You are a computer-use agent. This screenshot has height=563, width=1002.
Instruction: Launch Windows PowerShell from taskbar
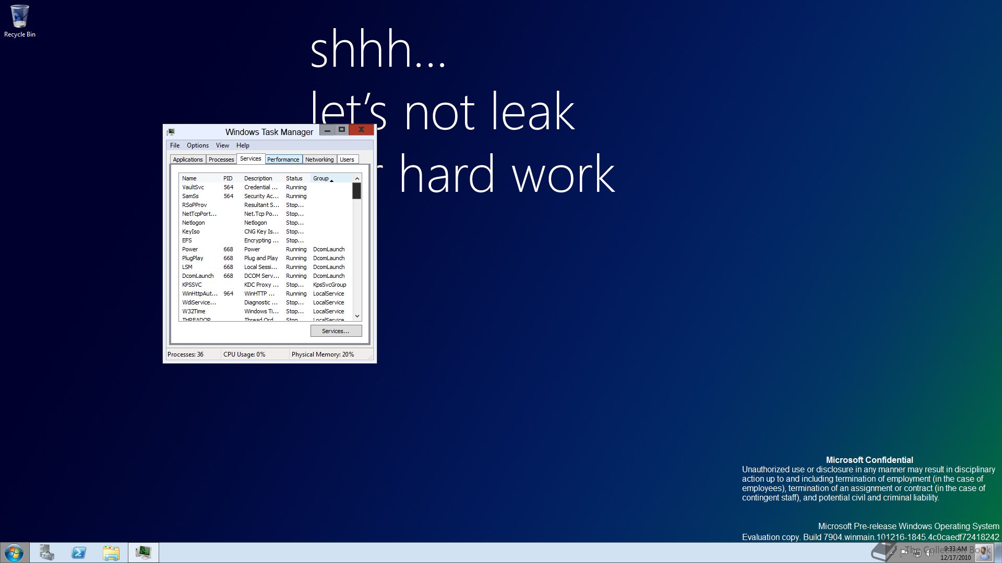click(x=79, y=553)
